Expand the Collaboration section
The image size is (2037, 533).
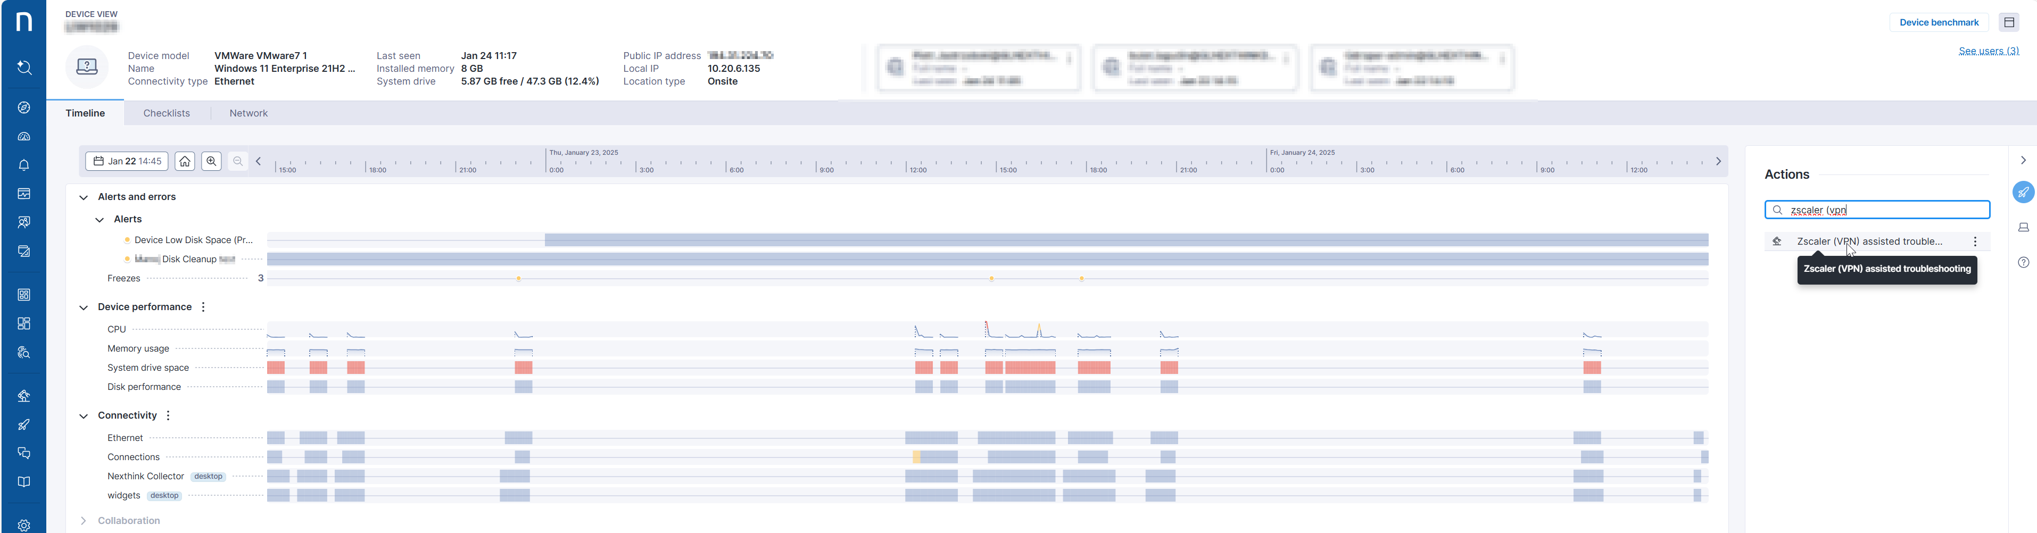[x=83, y=520]
